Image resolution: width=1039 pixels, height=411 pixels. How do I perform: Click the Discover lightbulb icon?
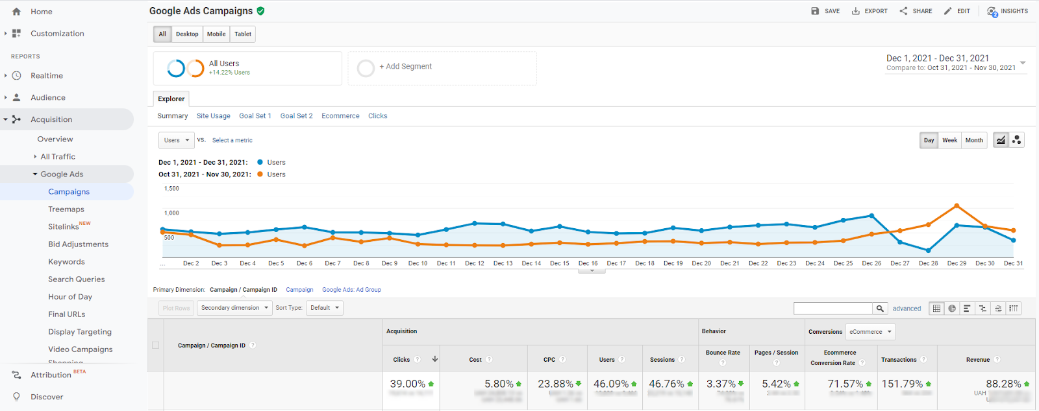click(x=16, y=397)
